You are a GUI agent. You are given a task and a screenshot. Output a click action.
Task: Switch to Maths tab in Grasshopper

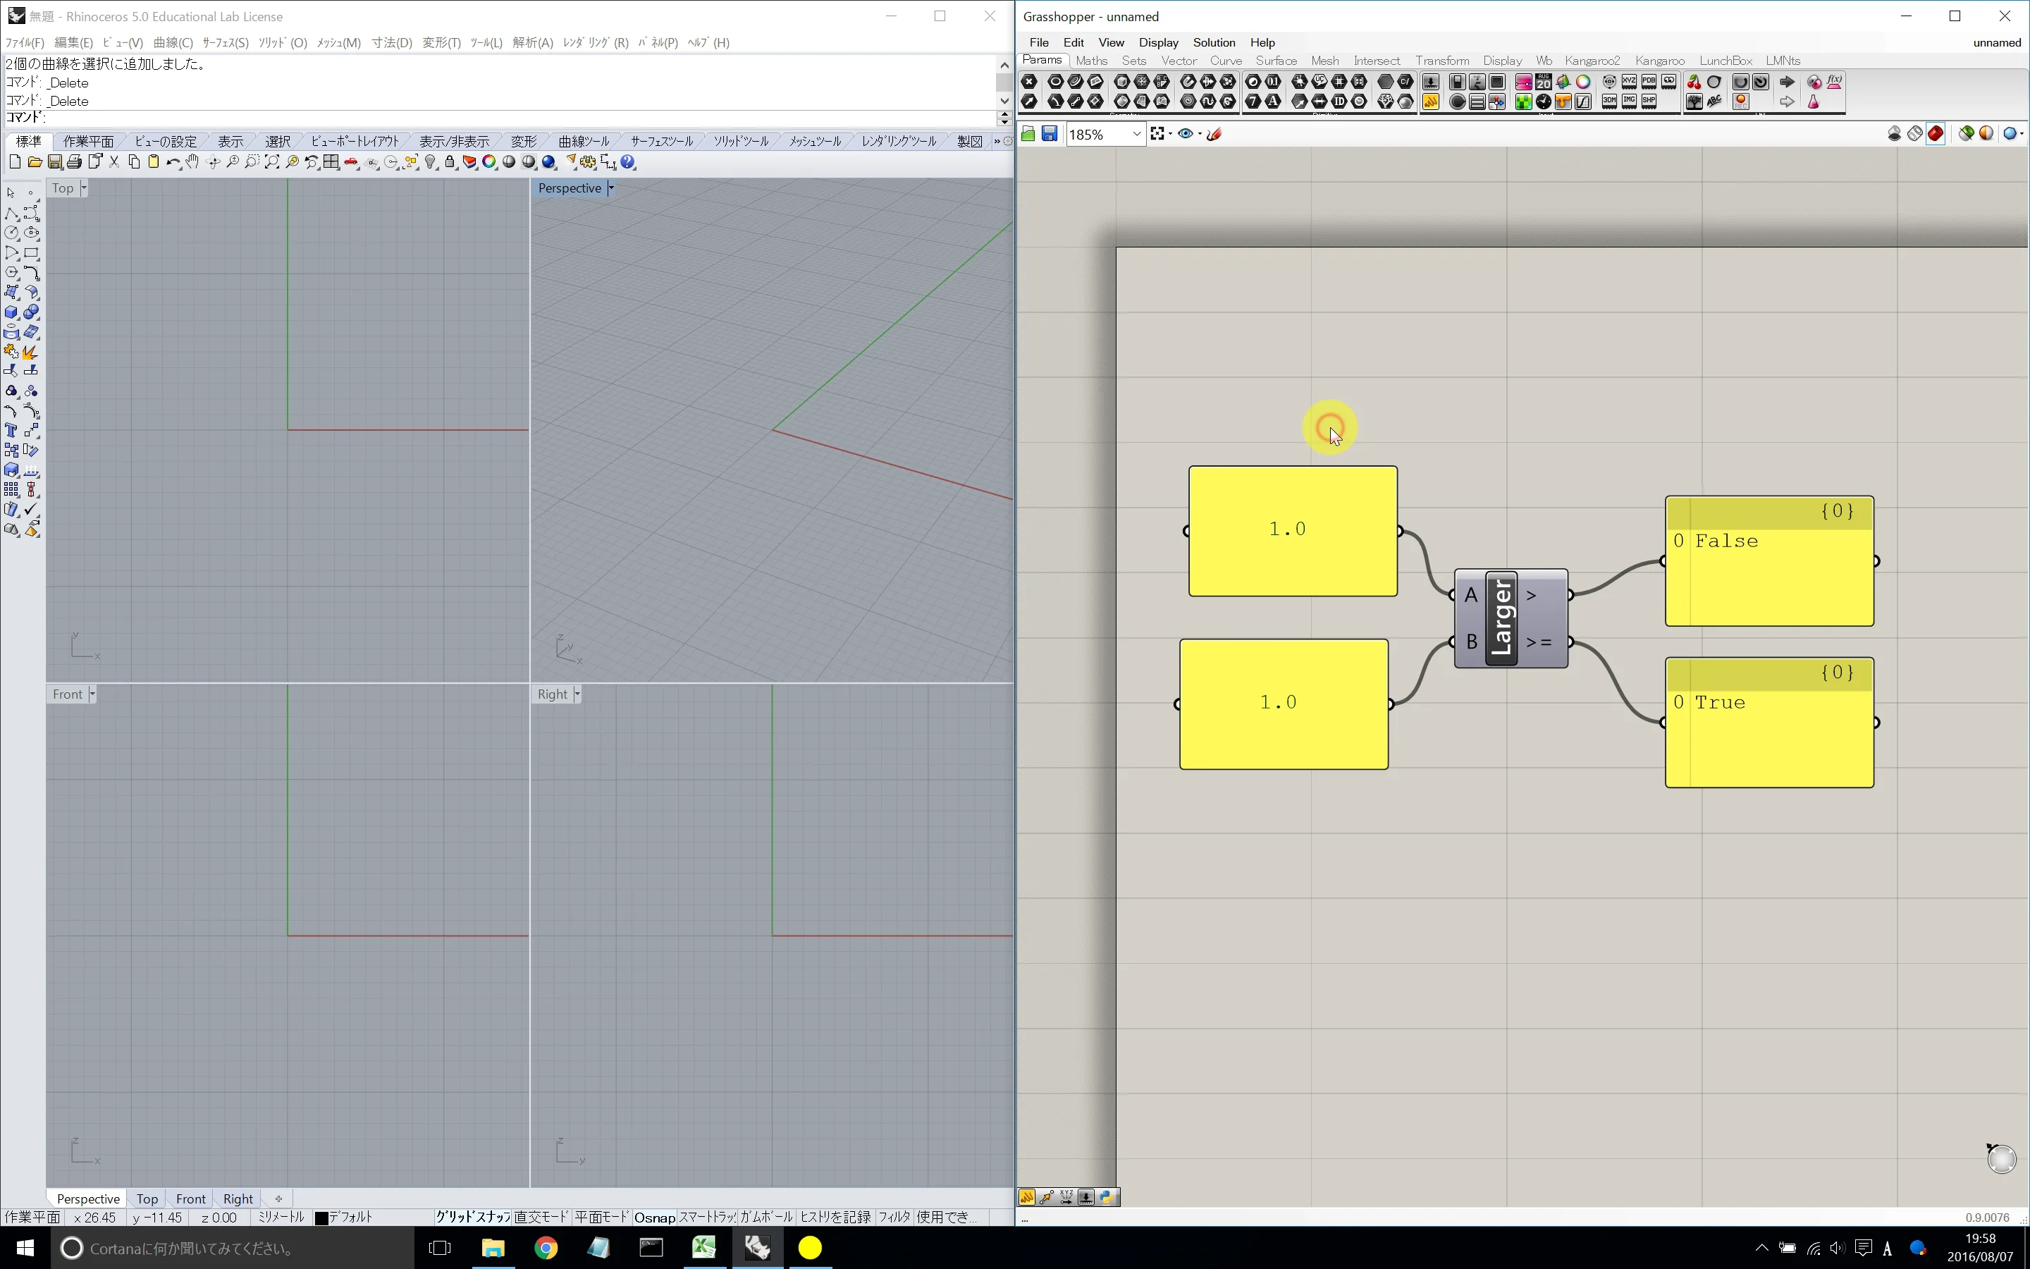coord(1091,61)
